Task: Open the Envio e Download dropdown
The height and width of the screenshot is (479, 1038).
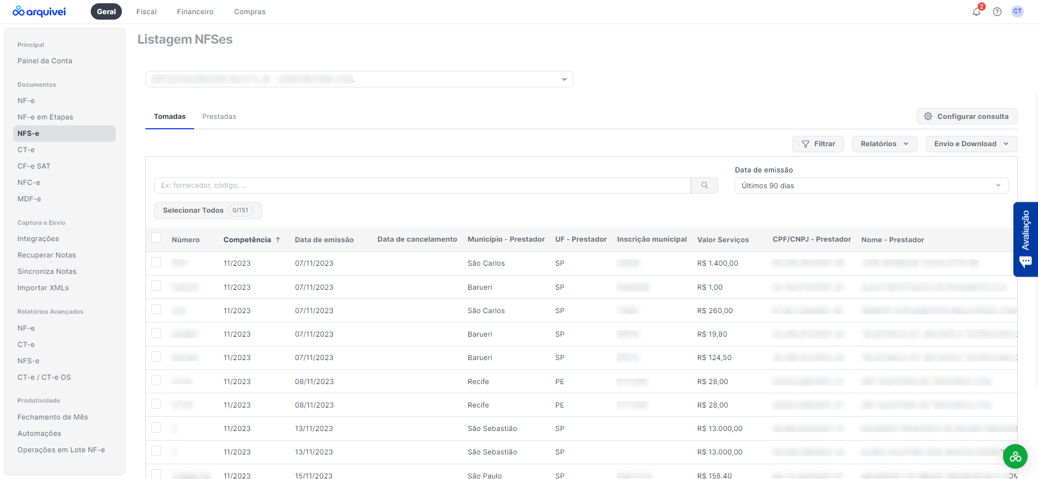Action: coord(971,144)
